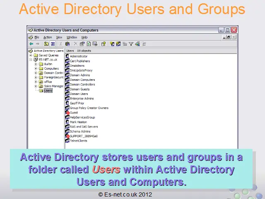The height and width of the screenshot is (199, 265).
Task: Click the Create new organizational unit icon
Action: (x=125, y=44)
